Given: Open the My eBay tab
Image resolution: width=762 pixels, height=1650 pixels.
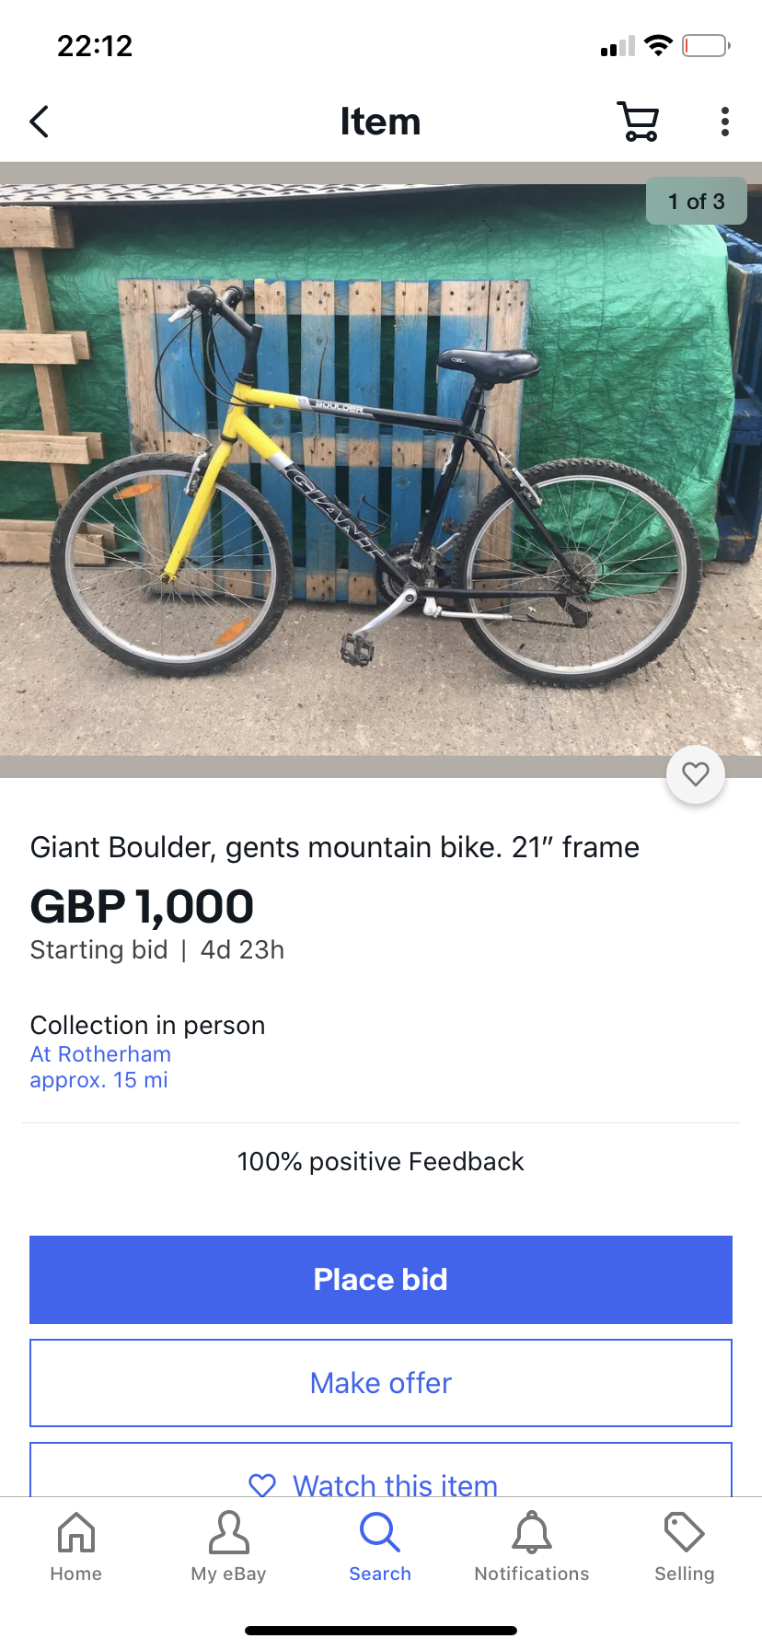Looking at the screenshot, I should (228, 1547).
